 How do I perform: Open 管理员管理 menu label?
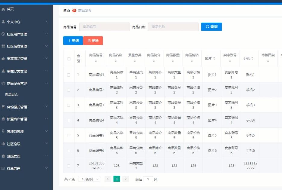click(x=15, y=131)
